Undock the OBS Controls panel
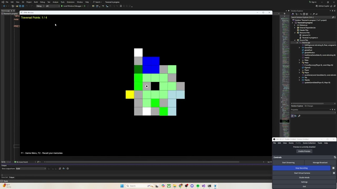This screenshot has width=337, height=189. click(335, 157)
